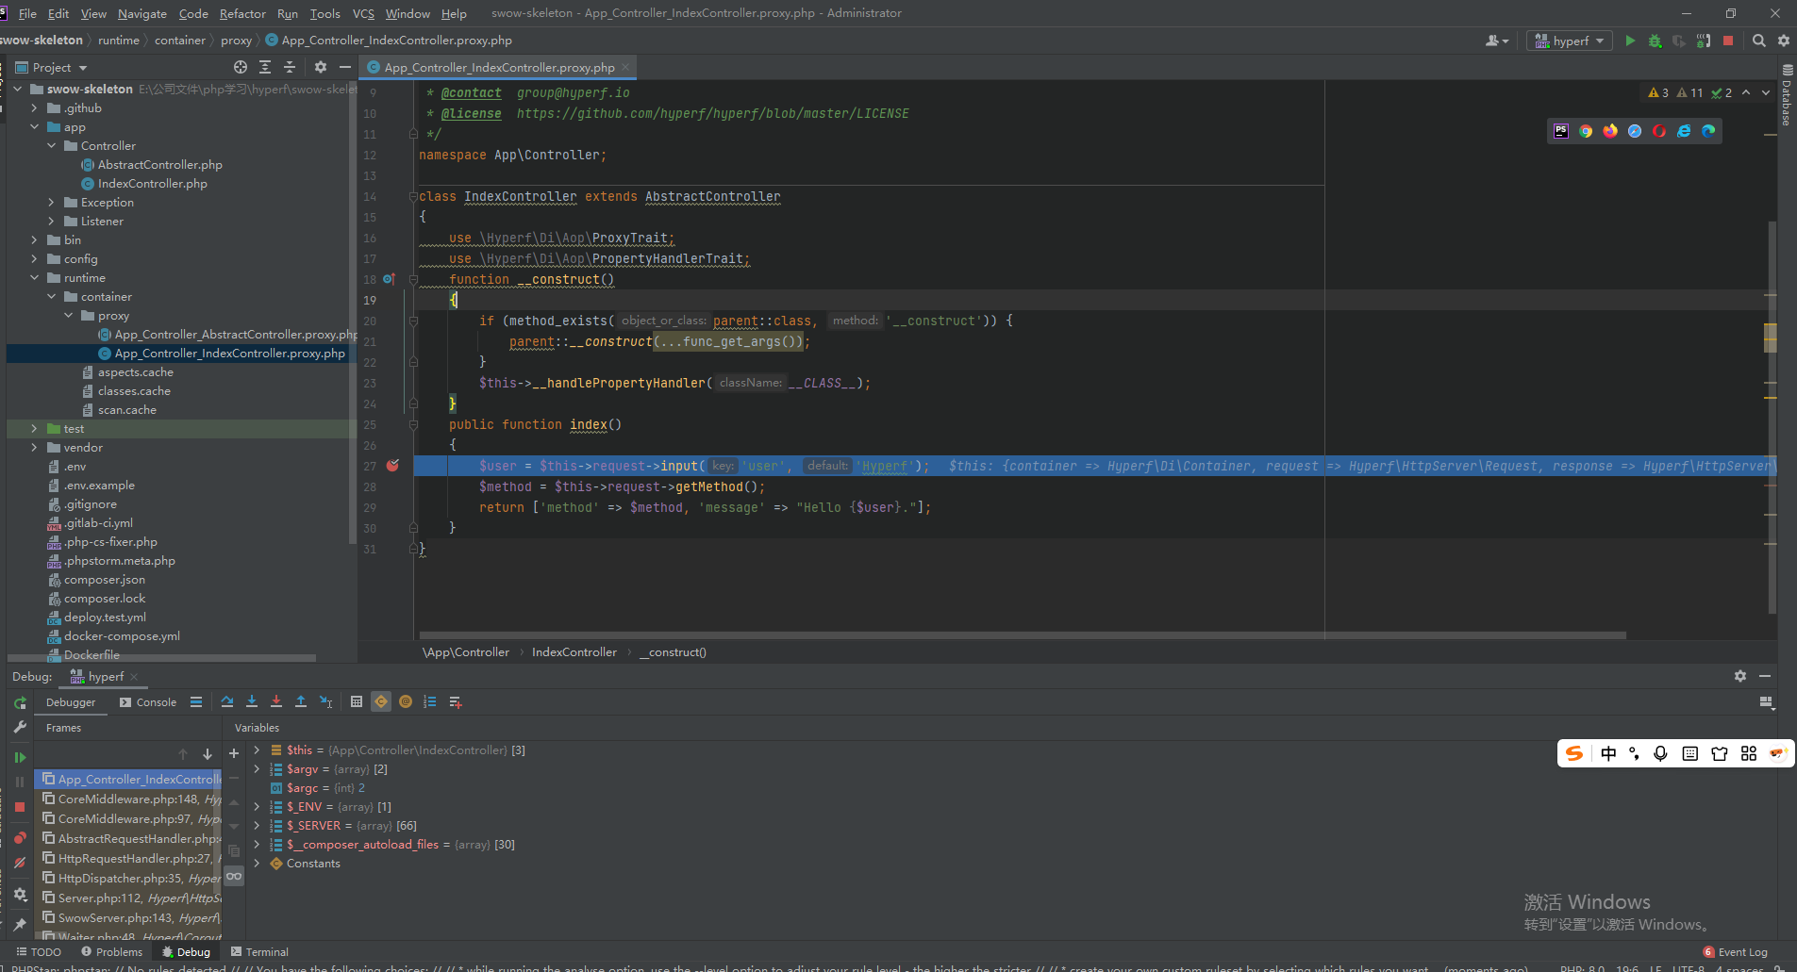Expand the Constants node
1797x972 pixels.
pyautogui.click(x=257, y=864)
